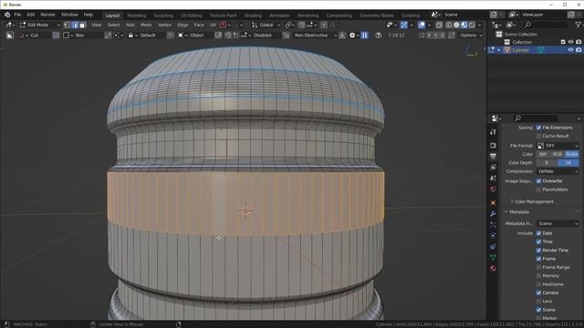Viewport: 584px width, 328px height.
Task: Click the outliner filter funnel icon
Action: 578,25
